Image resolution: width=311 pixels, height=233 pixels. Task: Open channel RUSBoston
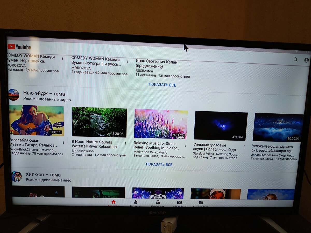point(144,71)
